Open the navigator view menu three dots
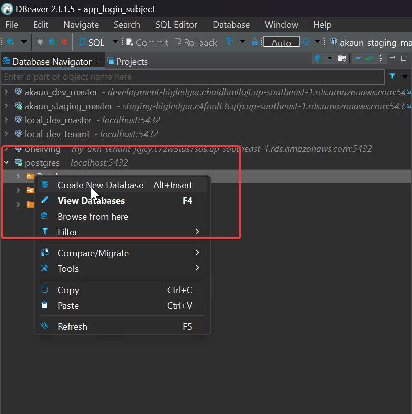This screenshot has width=412, height=414. [x=381, y=58]
